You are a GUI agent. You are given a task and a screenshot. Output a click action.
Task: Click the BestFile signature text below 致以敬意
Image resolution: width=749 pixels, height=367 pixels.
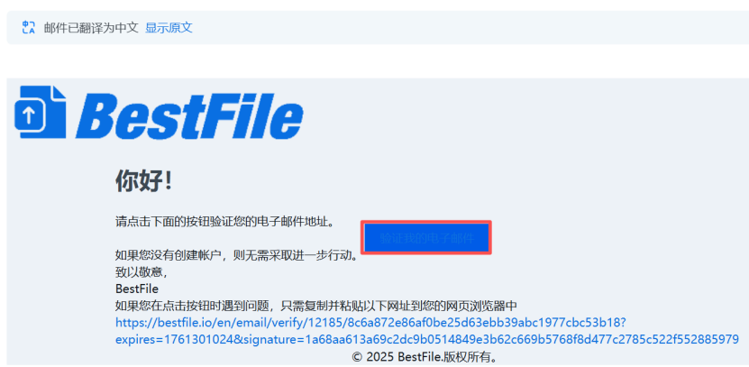(x=137, y=289)
